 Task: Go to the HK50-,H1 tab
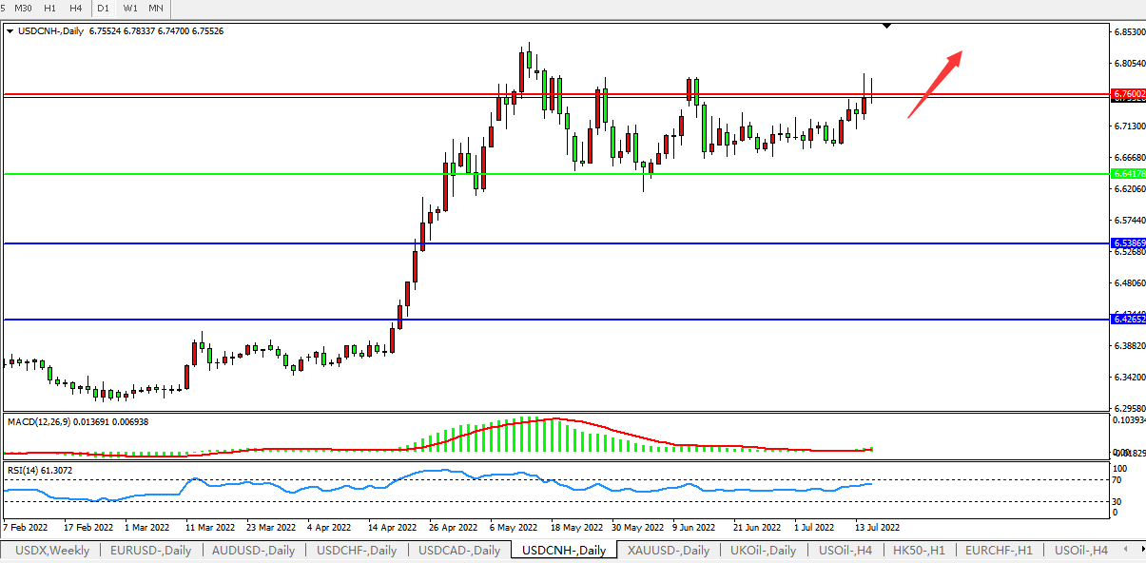918,551
